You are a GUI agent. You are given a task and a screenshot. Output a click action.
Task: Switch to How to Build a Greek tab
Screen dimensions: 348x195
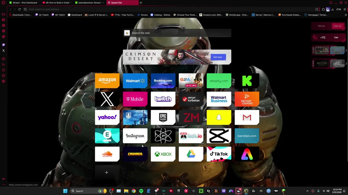(x=57, y=3)
